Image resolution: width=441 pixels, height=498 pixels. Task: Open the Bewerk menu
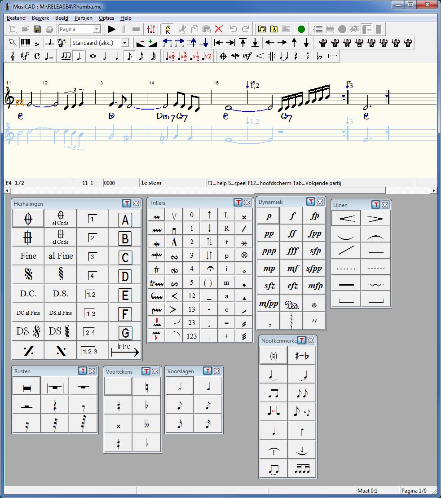tap(40, 18)
